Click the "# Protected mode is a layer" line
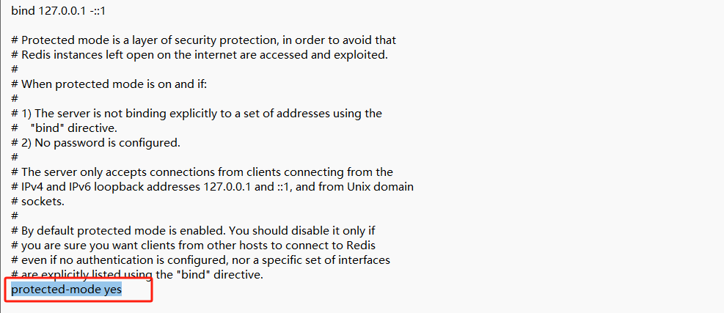724x313 pixels. pos(203,40)
